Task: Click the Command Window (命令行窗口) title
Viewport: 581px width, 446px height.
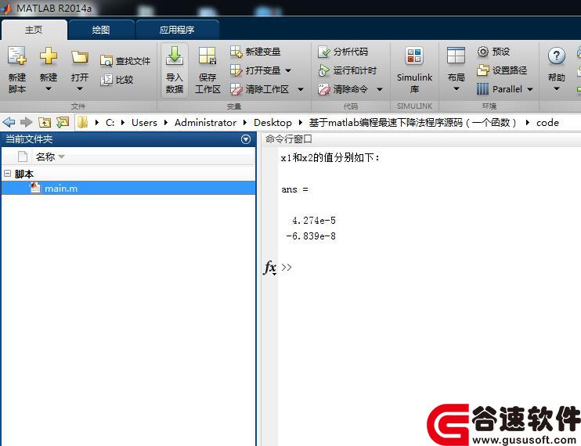Action: click(289, 139)
